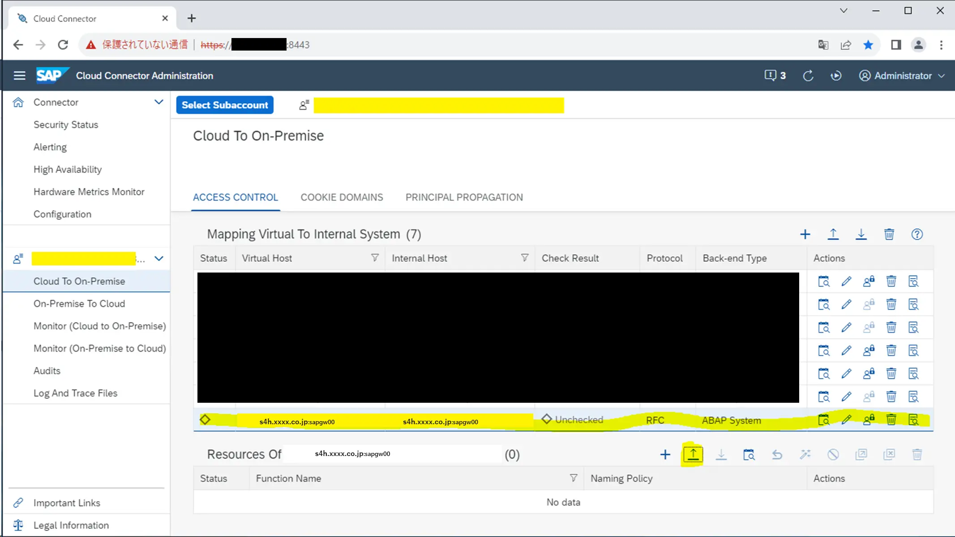
Task: Open Hardware Metrics Monitor
Action: pos(89,192)
